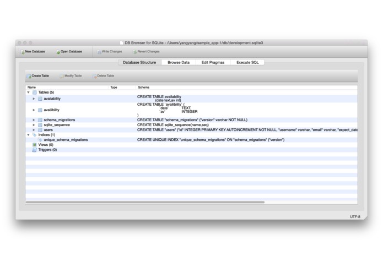The height and width of the screenshot is (272, 383).
Task: Click the sqlite_sequence table icon
Action: (x=40, y=125)
